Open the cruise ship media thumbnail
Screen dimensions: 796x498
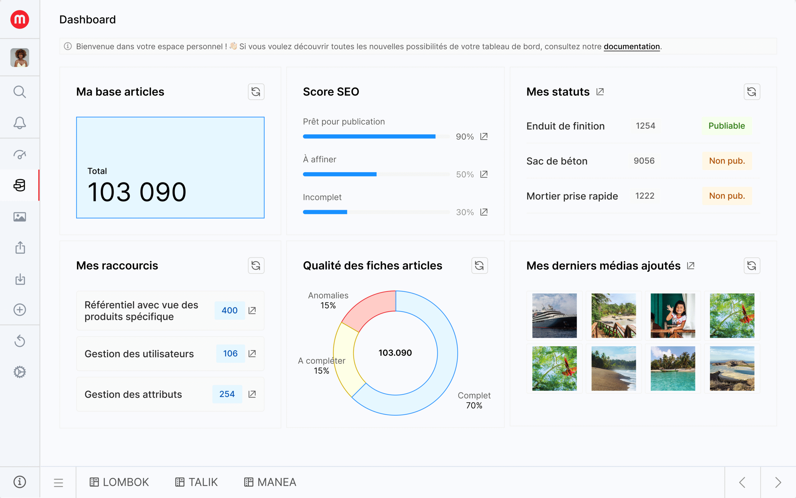[x=554, y=316]
